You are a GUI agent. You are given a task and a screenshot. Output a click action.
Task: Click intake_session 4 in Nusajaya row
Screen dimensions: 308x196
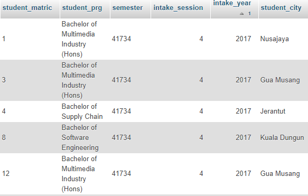tap(201, 39)
